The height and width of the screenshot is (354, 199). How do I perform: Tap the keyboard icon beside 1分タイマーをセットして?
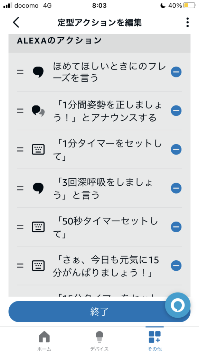(x=38, y=149)
